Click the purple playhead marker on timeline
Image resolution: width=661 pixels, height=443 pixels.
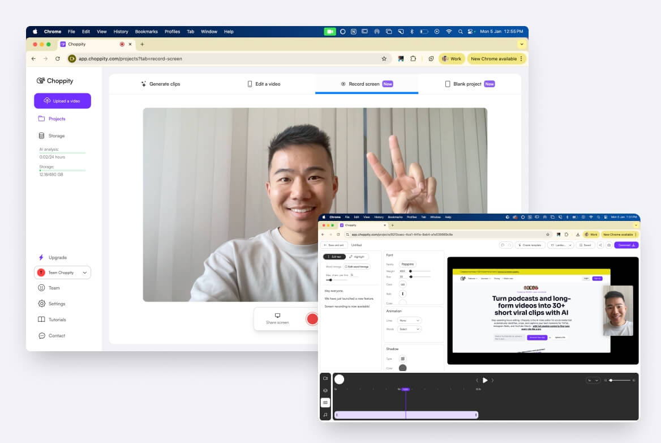(406, 389)
